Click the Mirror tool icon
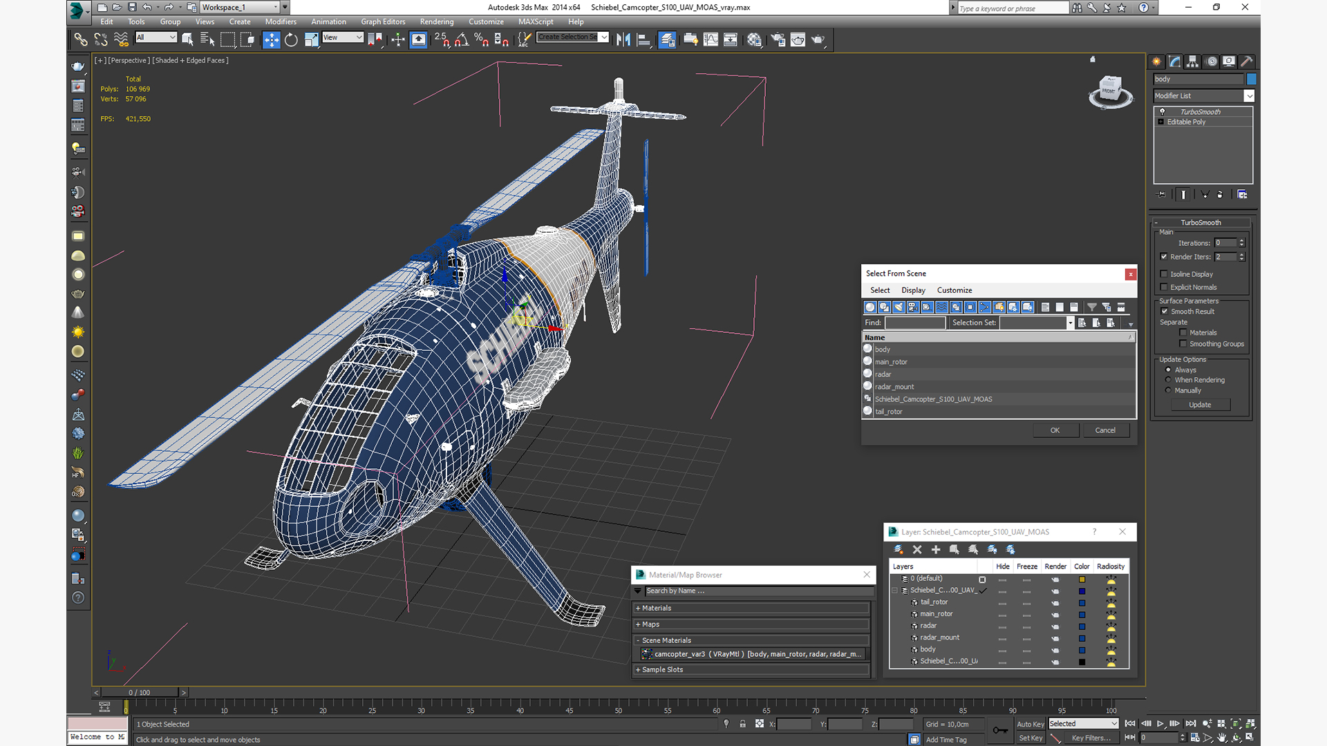The image size is (1327, 746). 623,40
